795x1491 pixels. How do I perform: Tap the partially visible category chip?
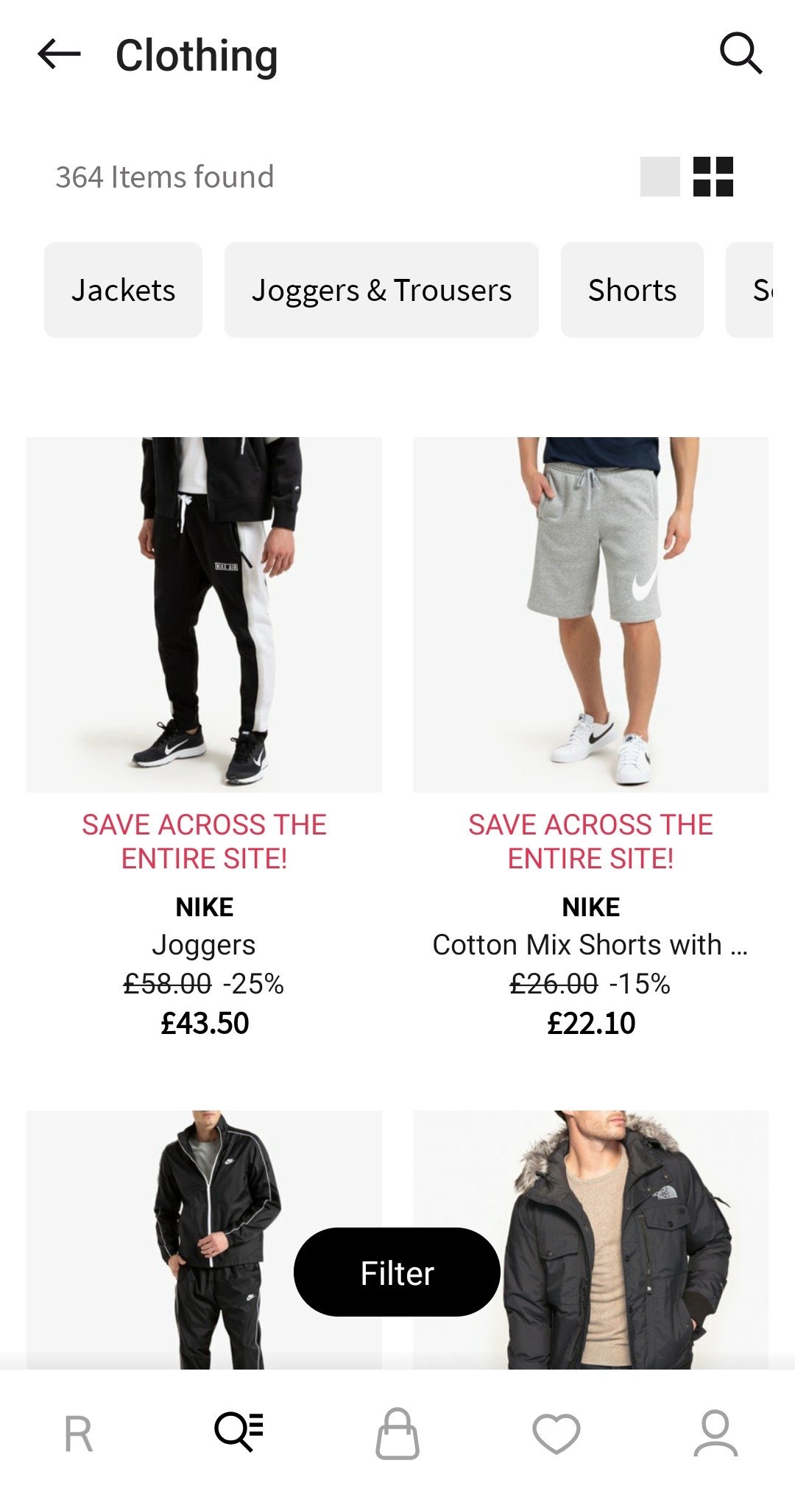click(749, 290)
